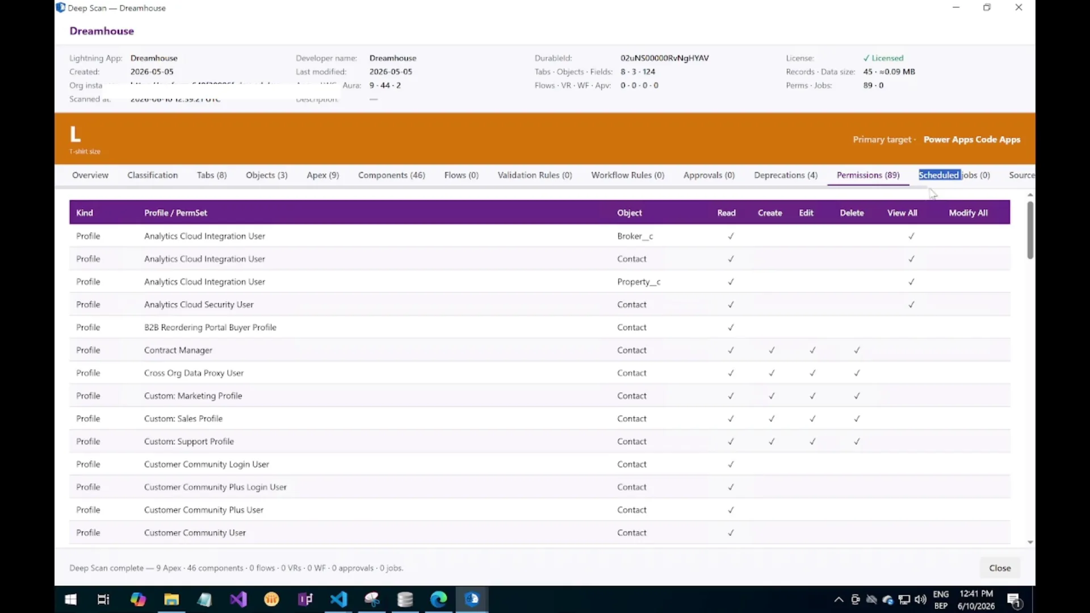1090x613 pixels.
Task: Click the Object column header
Action: [x=630, y=213]
